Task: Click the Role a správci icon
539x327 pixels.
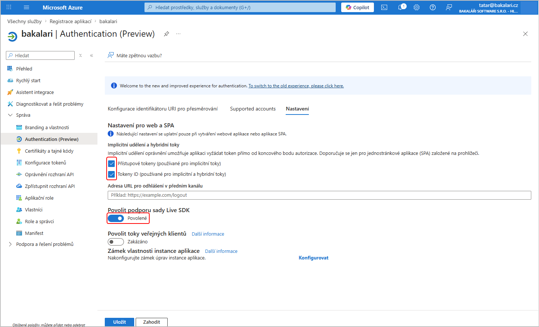Action: tap(19, 221)
